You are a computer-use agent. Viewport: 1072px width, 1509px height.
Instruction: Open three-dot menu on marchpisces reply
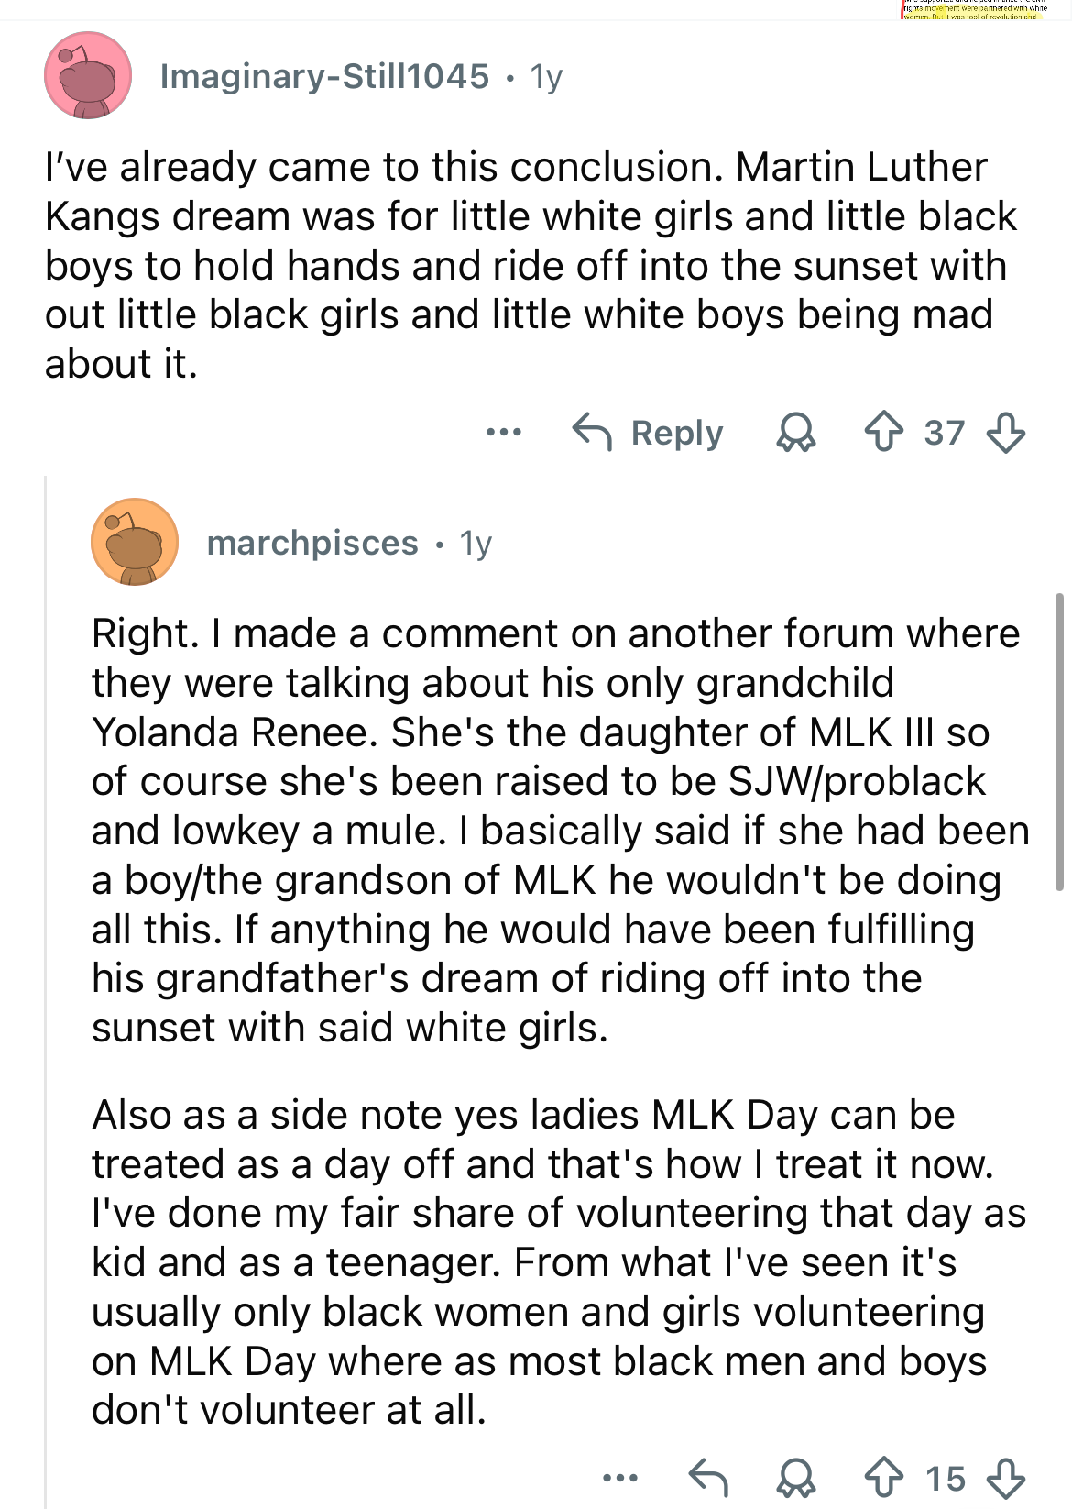[620, 1478]
